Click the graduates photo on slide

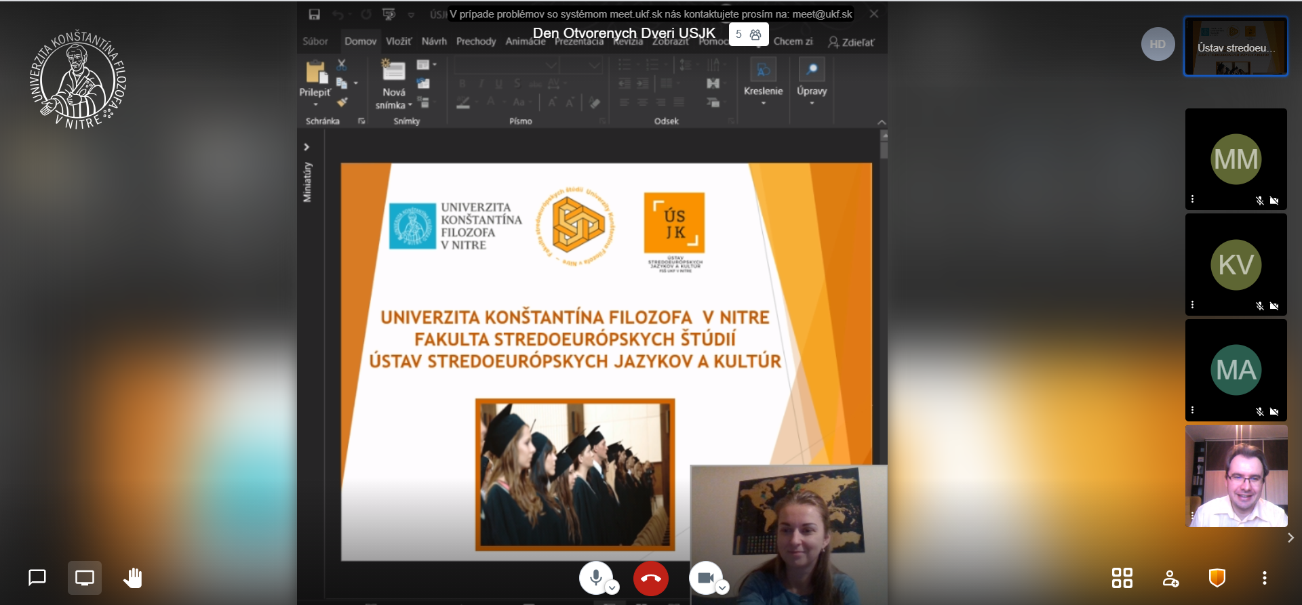tap(575, 474)
